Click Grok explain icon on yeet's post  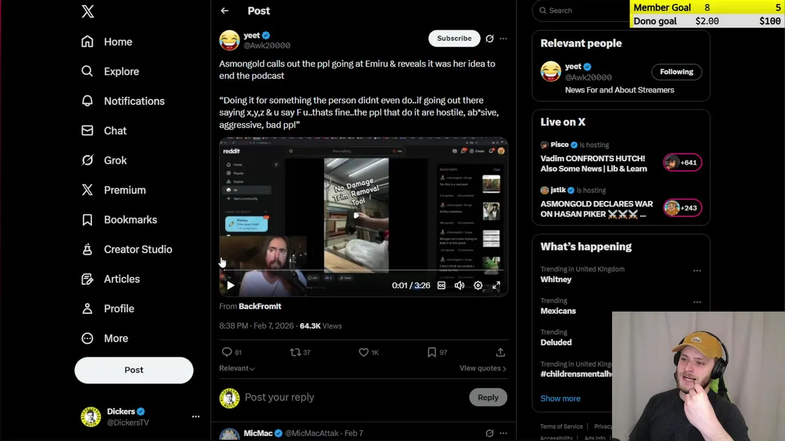489,39
